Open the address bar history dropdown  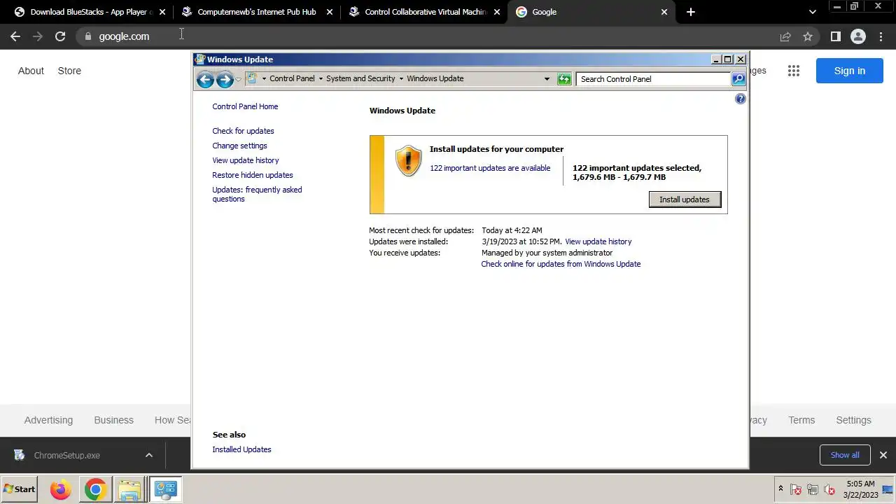[547, 79]
